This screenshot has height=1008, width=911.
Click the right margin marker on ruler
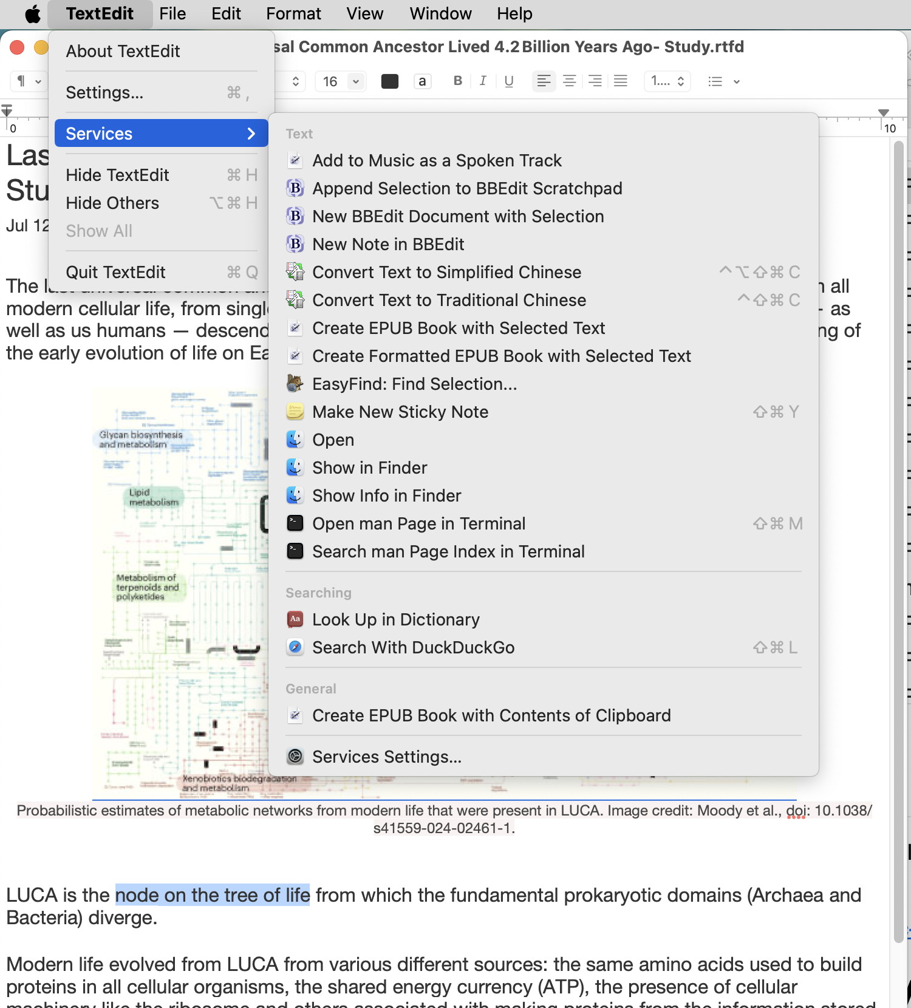[884, 112]
